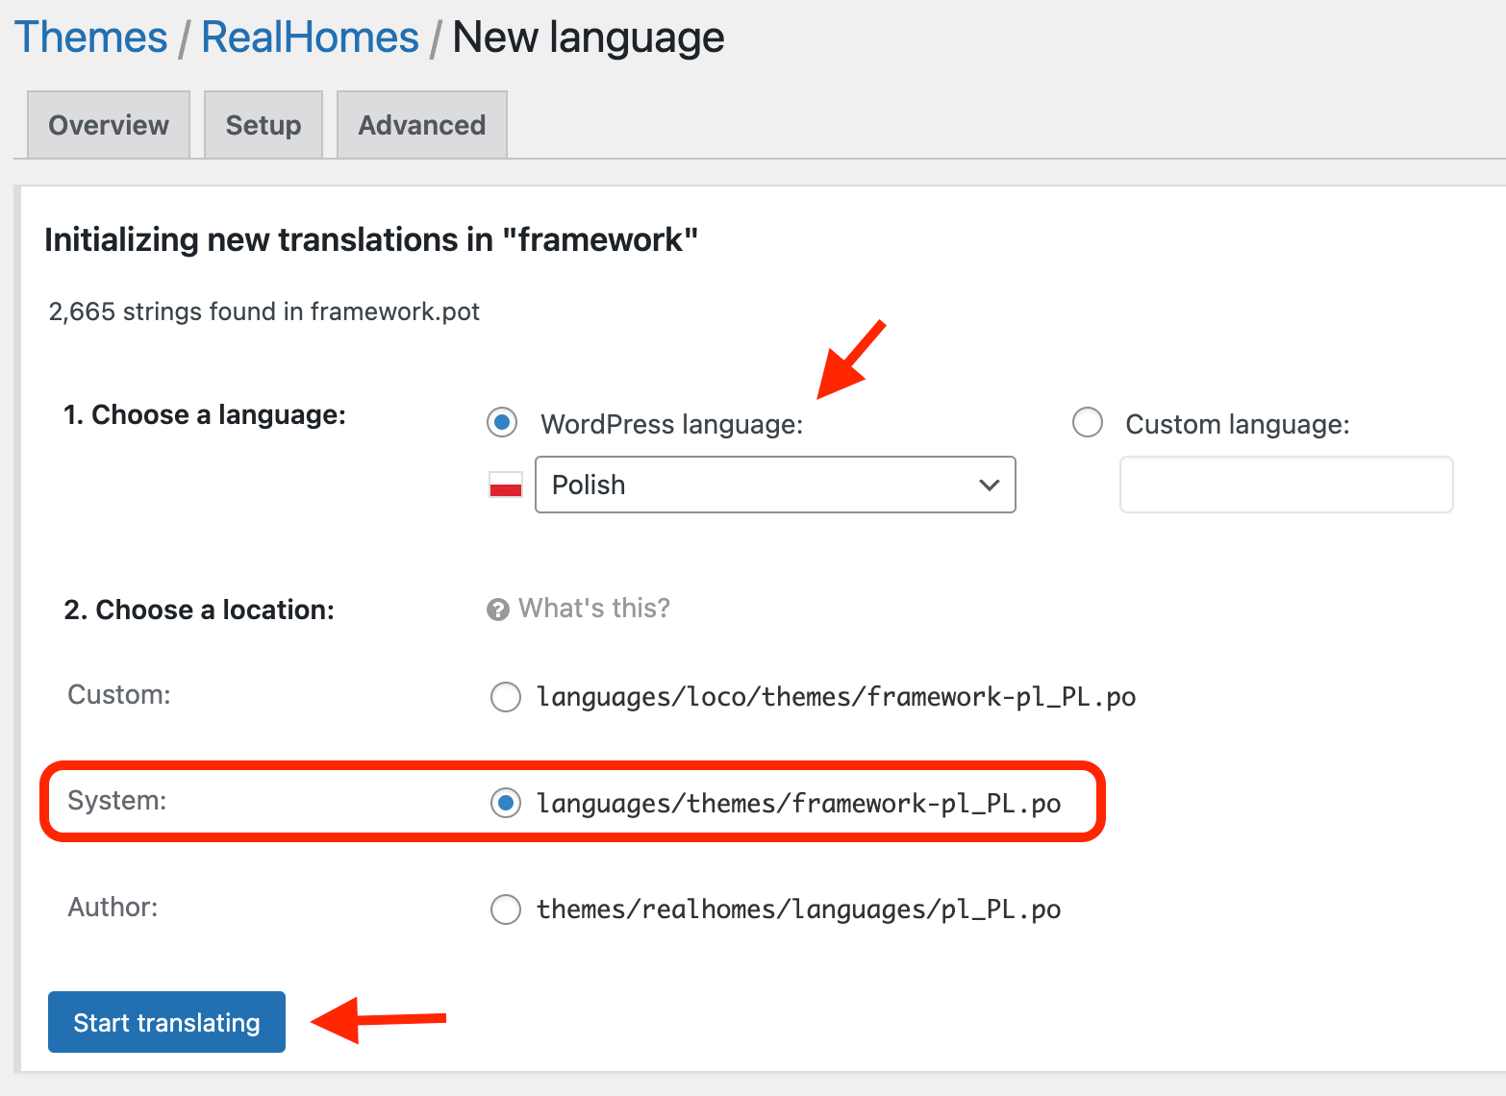Select the Custom language radio button
Image resolution: width=1506 pixels, height=1096 pixels.
coord(1088,422)
